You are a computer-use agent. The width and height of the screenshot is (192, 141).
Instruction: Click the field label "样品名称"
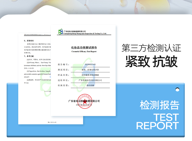pos(63,75)
